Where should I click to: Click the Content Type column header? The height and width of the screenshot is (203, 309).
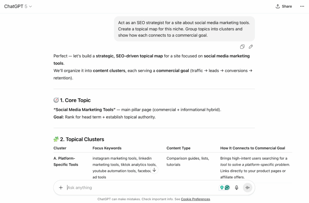[178, 148]
